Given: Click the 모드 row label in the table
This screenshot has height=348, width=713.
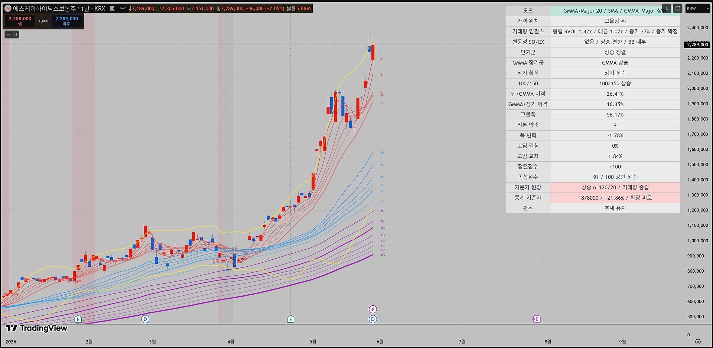Looking at the screenshot, I should [528, 11].
